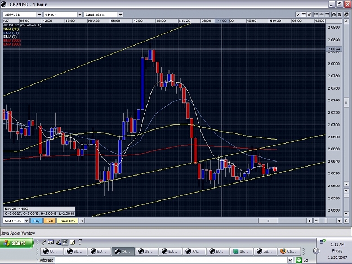The height and width of the screenshot is (264, 352).
Task: Click the horizontal scrollbar left arrow
Action: 82,221
